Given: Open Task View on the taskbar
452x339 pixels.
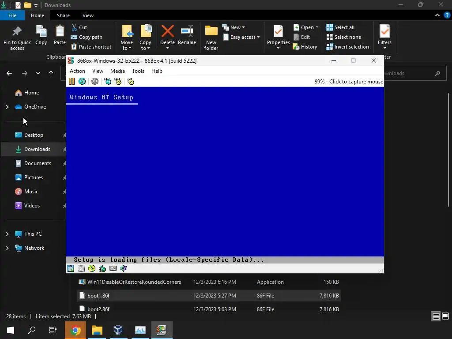Looking at the screenshot, I should click(53, 330).
